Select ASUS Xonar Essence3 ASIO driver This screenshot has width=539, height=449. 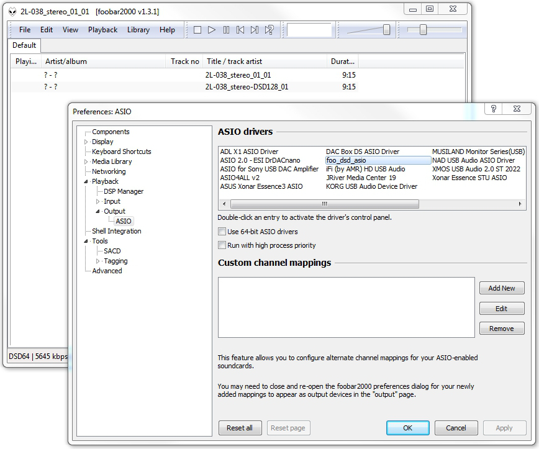pyautogui.click(x=261, y=186)
